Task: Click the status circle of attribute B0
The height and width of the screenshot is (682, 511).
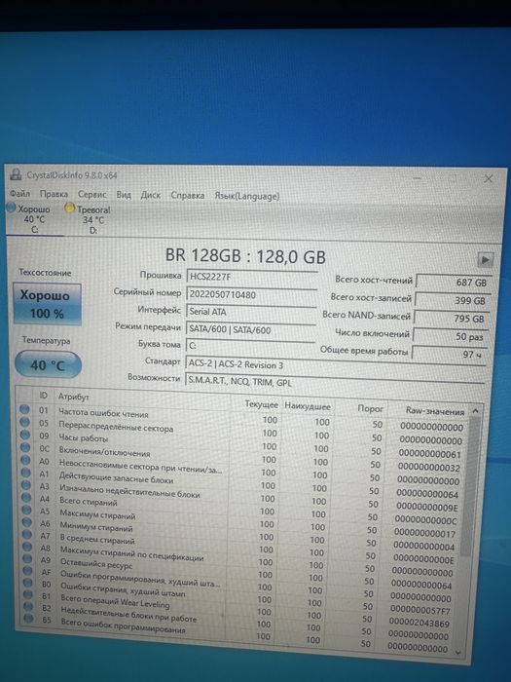Action: pos(28,583)
